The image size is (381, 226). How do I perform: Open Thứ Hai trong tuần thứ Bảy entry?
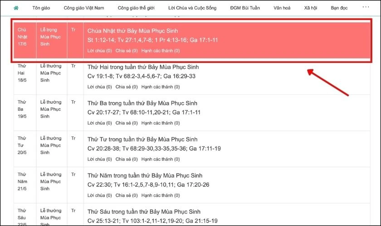click(143, 67)
